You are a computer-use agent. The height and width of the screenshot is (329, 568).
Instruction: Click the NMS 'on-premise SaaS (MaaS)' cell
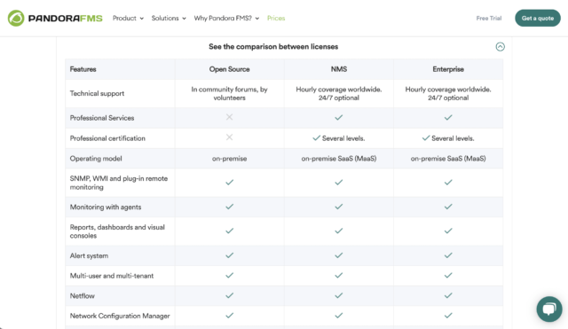pos(339,159)
